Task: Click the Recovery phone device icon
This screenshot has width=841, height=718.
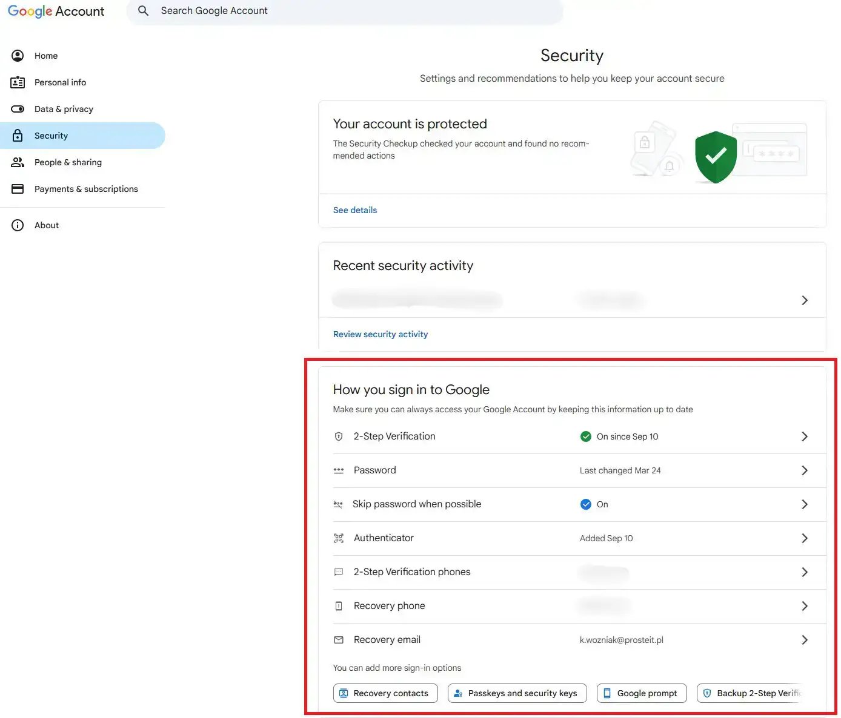Action: (x=339, y=606)
